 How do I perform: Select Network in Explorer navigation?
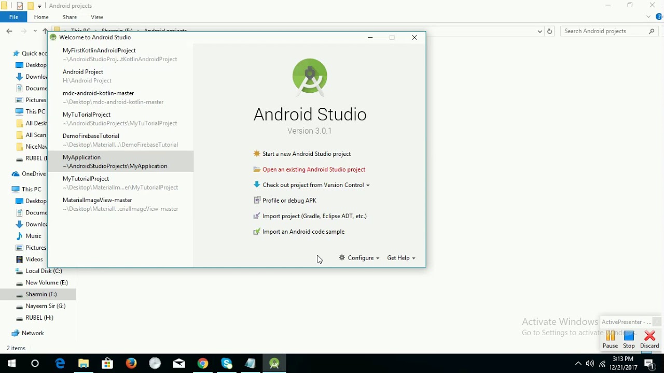coord(33,333)
